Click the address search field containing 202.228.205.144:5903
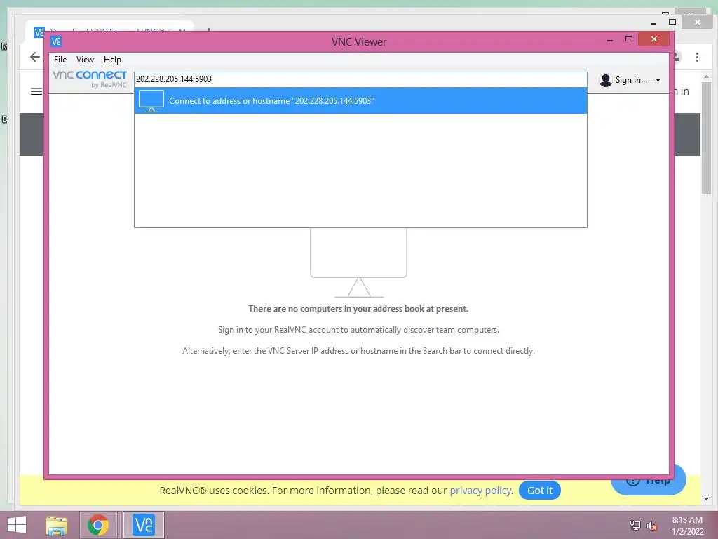Viewport: 718px width, 539px height. click(360, 79)
